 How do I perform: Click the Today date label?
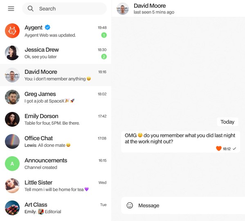(227, 122)
